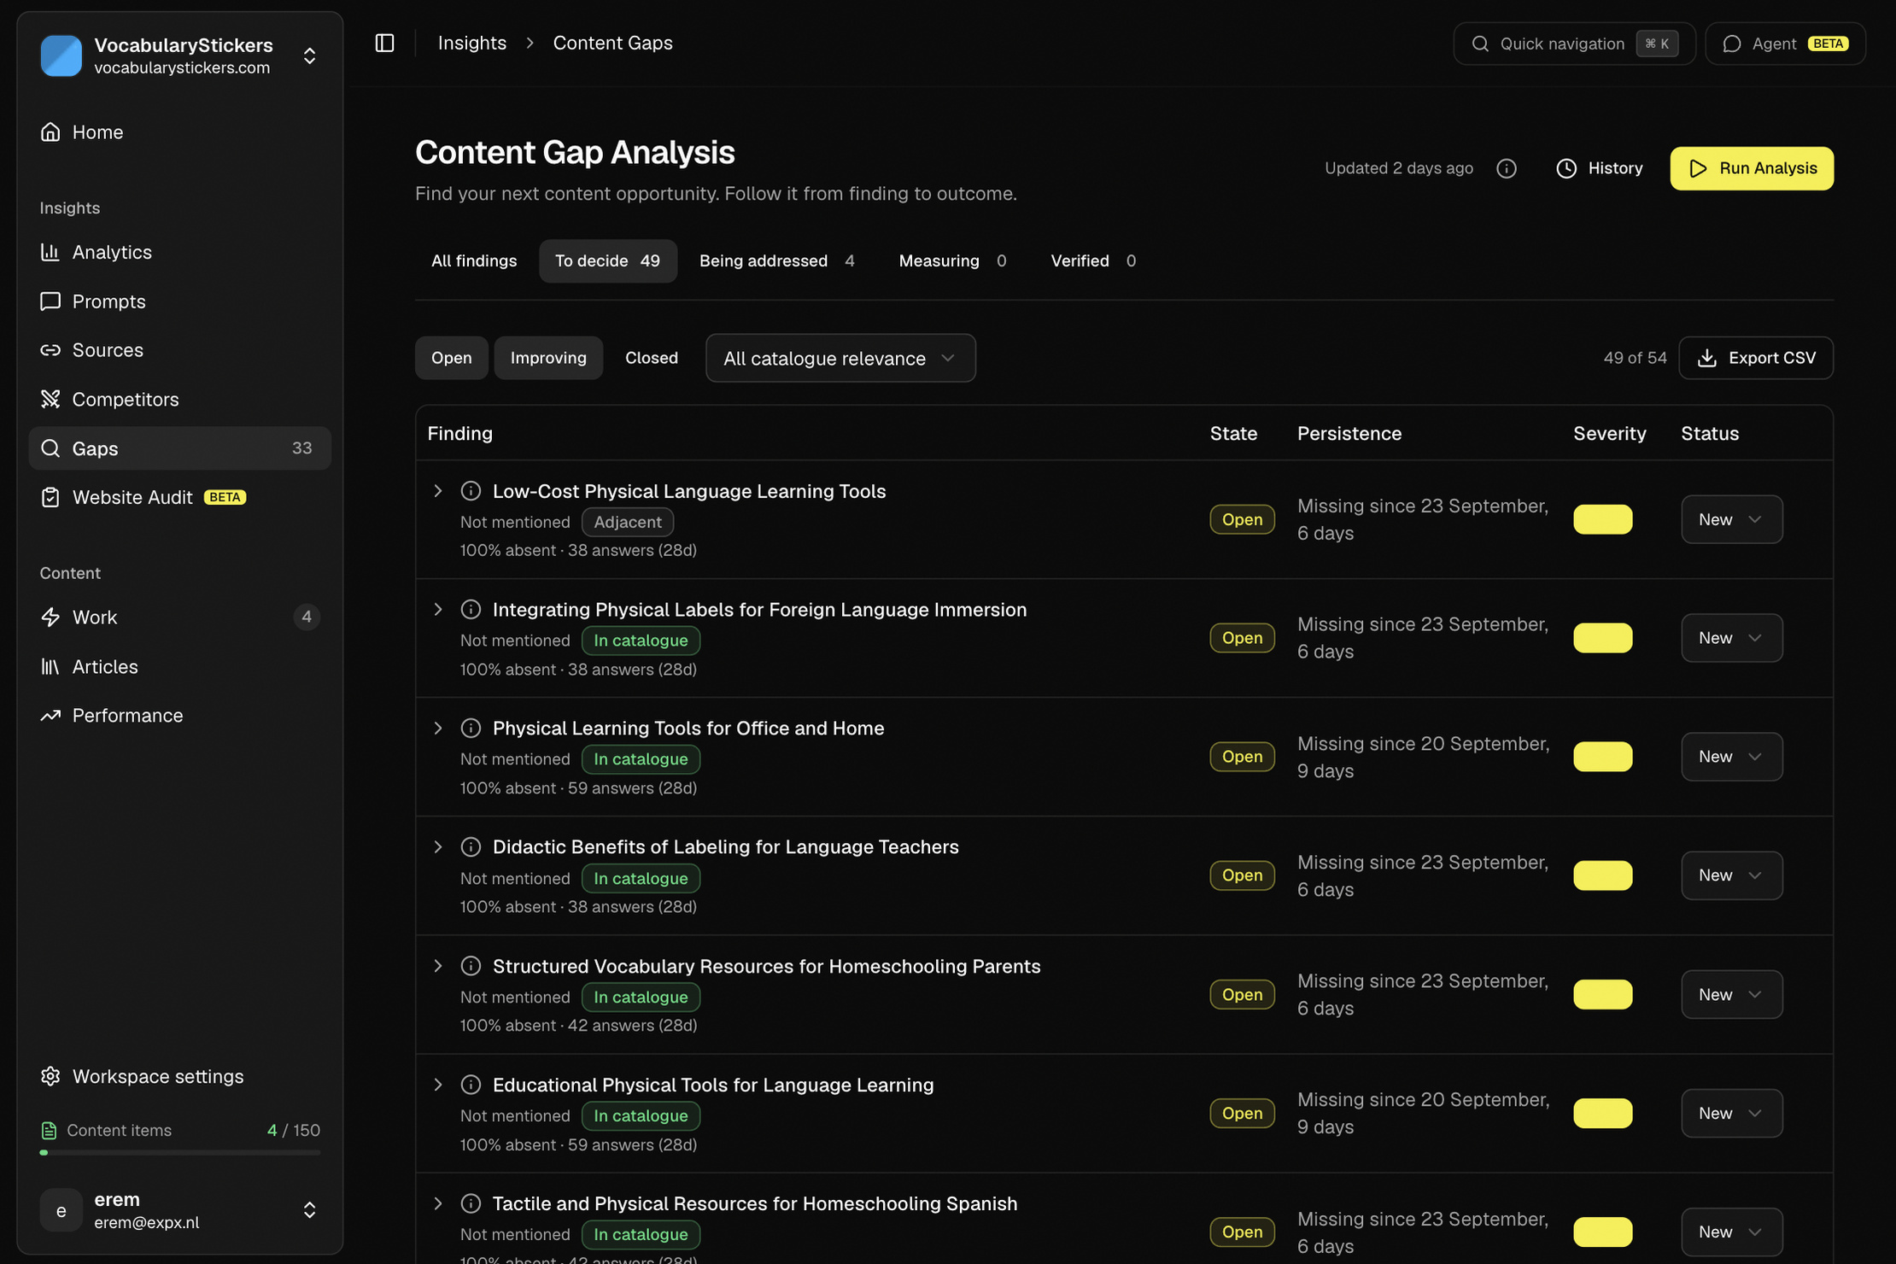Open Sources in the sidebar

180,350
